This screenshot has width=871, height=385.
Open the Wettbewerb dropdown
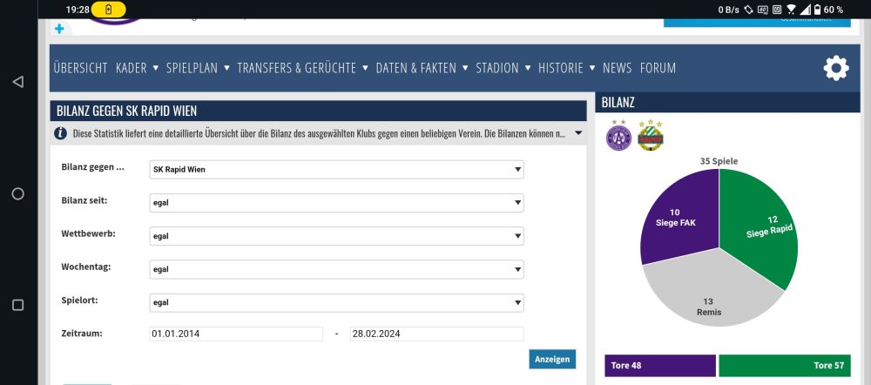(x=336, y=236)
